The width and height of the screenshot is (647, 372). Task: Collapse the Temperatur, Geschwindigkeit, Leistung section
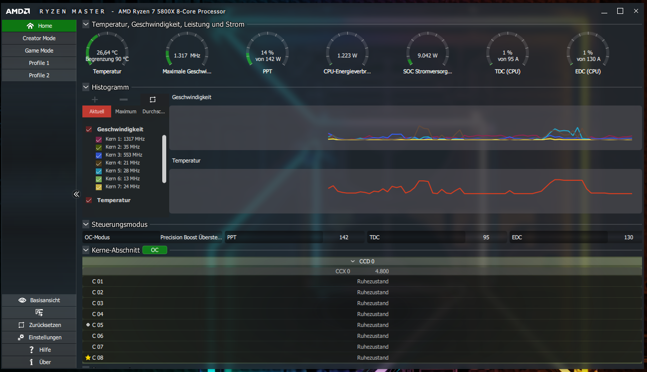click(86, 24)
